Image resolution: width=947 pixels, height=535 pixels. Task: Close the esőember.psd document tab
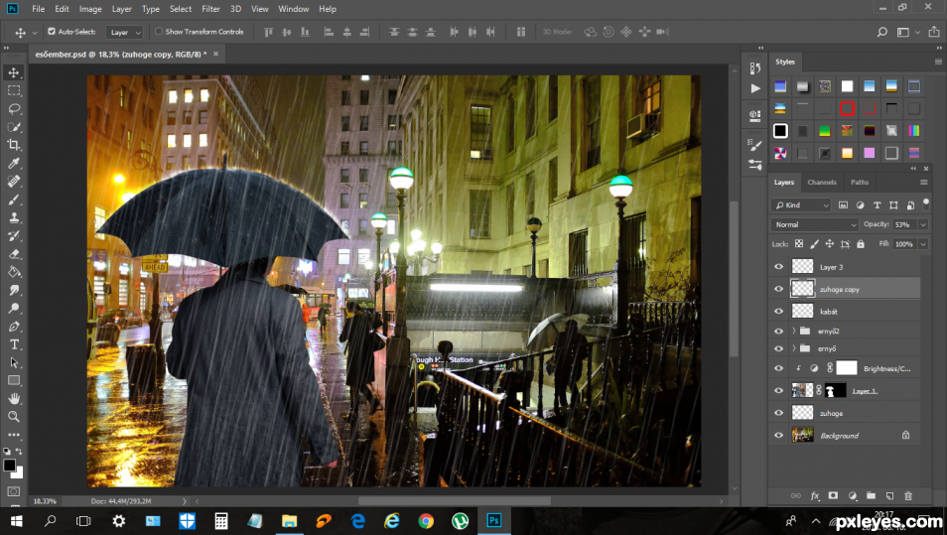pos(215,54)
